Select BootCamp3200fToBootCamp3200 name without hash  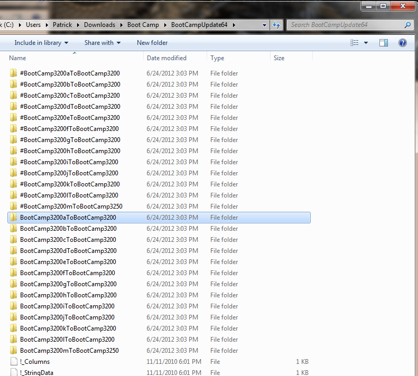tap(68, 273)
